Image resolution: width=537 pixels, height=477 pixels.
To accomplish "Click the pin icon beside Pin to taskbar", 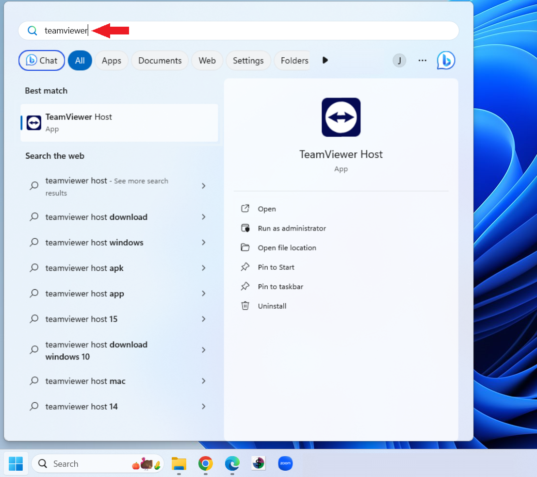I will (x=245, y=286).
